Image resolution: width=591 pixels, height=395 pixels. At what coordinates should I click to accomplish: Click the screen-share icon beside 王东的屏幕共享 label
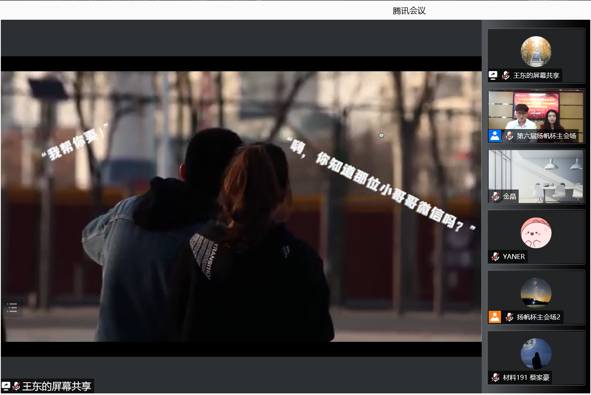[x=6, y=386]
